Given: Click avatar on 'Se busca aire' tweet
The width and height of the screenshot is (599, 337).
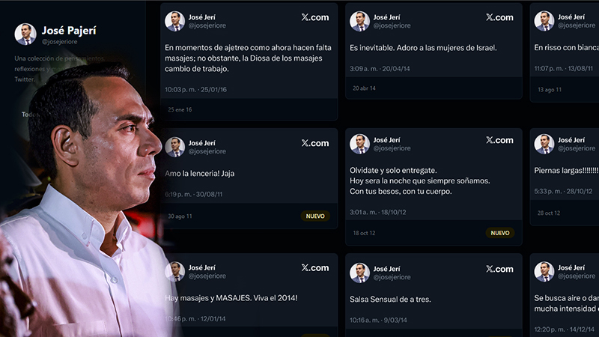Looking at the screenshot, I should click(x=544, y=272).
